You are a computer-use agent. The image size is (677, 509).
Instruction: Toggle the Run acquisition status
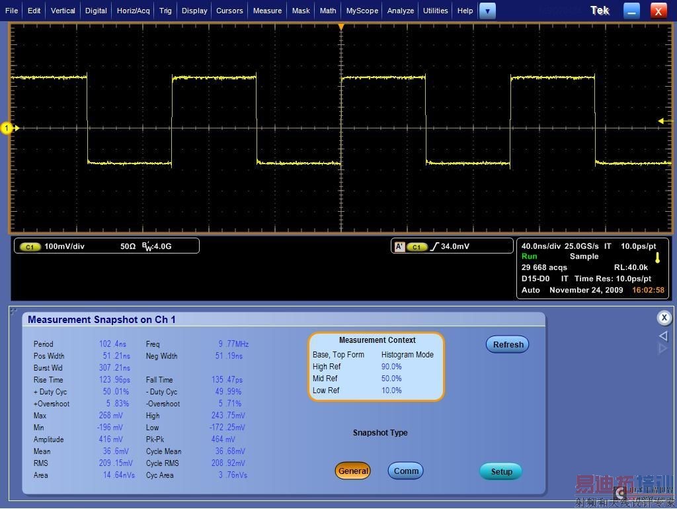point(530,257)
